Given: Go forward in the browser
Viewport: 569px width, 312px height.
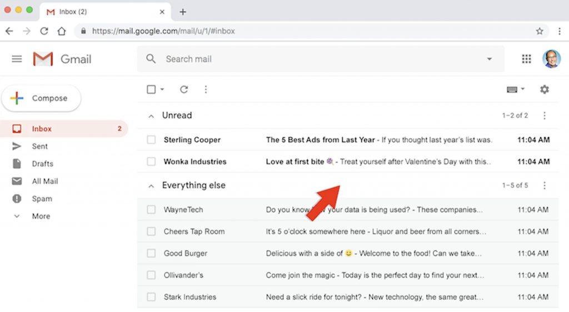Looking at the screenshot, I should (27, 31).
